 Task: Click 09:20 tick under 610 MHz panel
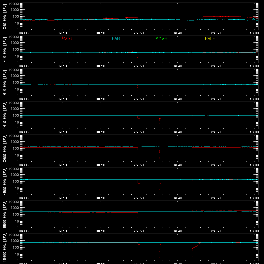pos(101,99)
